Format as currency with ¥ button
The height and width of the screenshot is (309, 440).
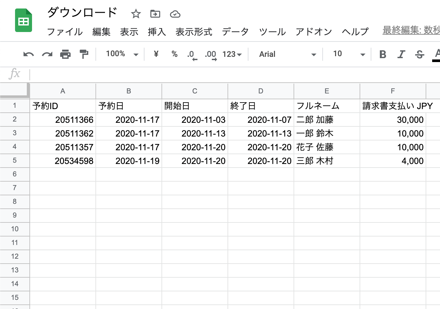(x=156, y=54)
